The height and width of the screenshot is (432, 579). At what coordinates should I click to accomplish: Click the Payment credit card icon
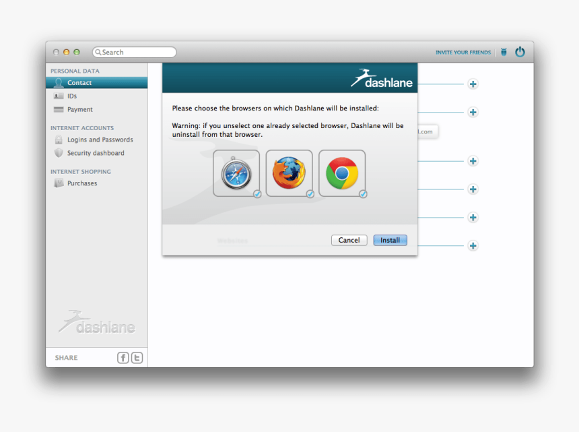(x=59, y=109)
